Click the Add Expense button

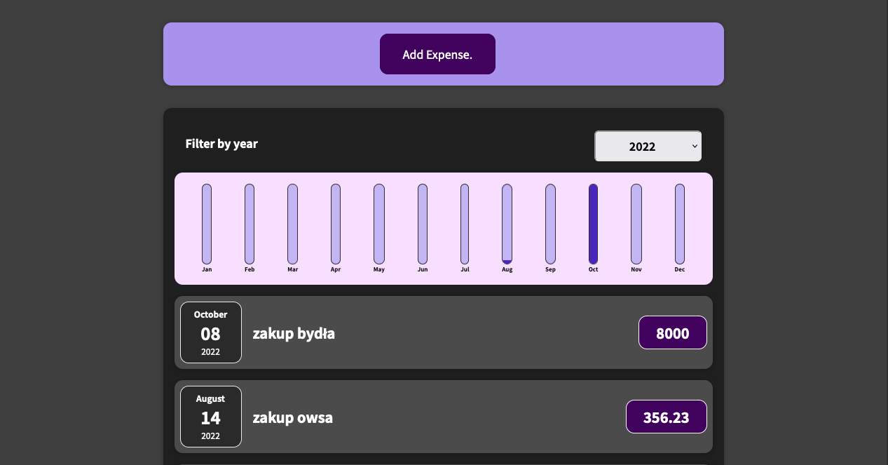(x=437, y=54)
